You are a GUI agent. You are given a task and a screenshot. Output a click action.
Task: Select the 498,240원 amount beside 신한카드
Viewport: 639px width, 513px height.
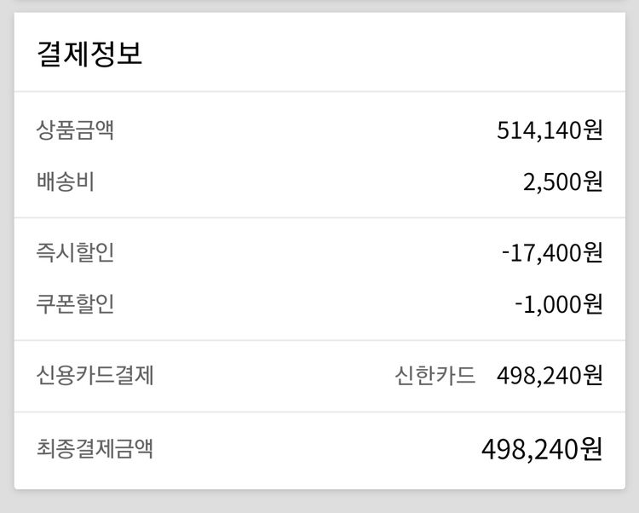(550, 375)
